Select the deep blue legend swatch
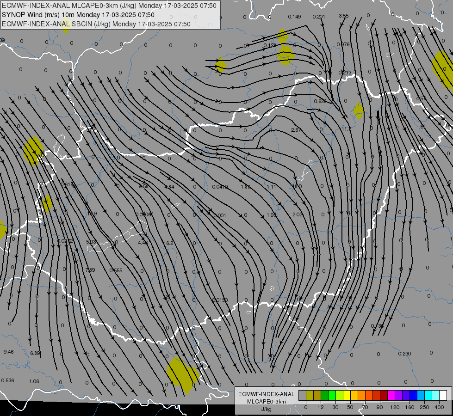This screenshot has width=453, height=416. coord(413,395)
